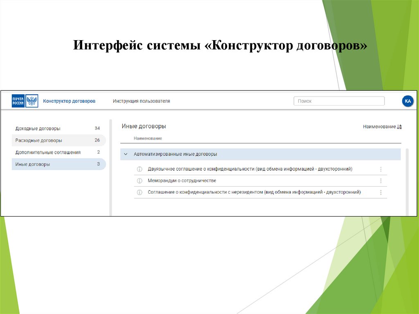The image size is (419, 314).
Task: Select Дополнительные соглашения in sidebar
Action: click(59, 152)
